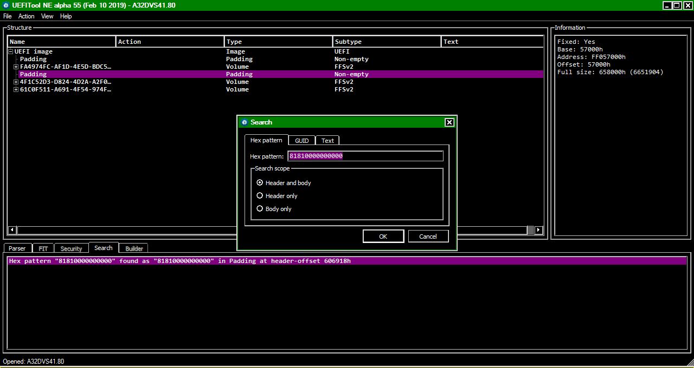Switch to the Text search tab
The height and width of the screenshot is (368, 694).
tap(327, 141)
